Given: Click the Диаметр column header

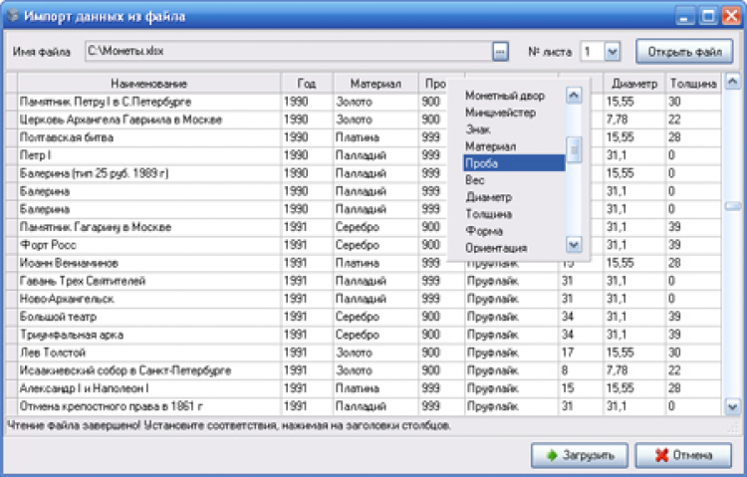Looking at the screenshot, I should tap(634, 84).
